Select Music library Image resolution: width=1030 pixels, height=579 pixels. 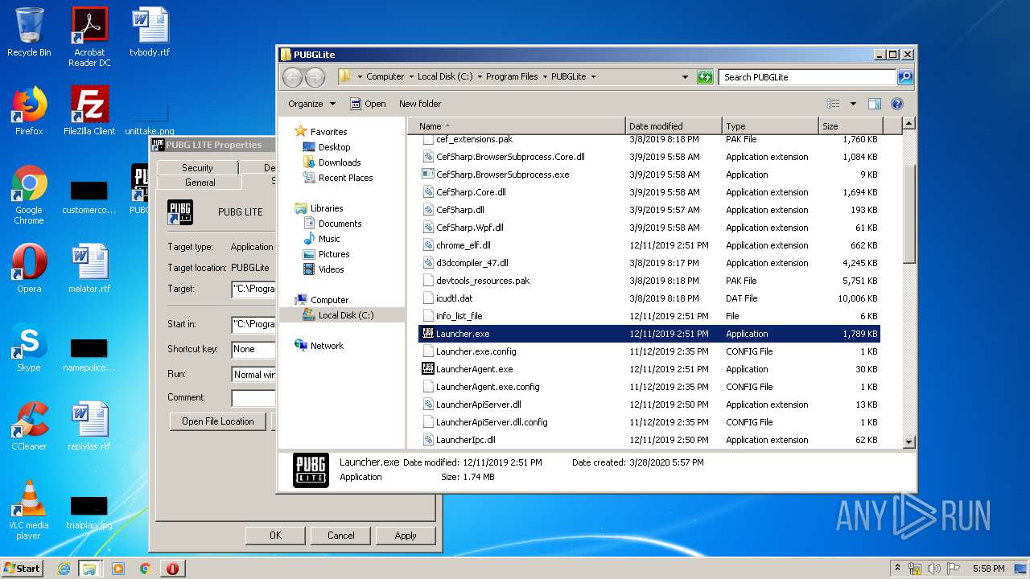point(329,239)
